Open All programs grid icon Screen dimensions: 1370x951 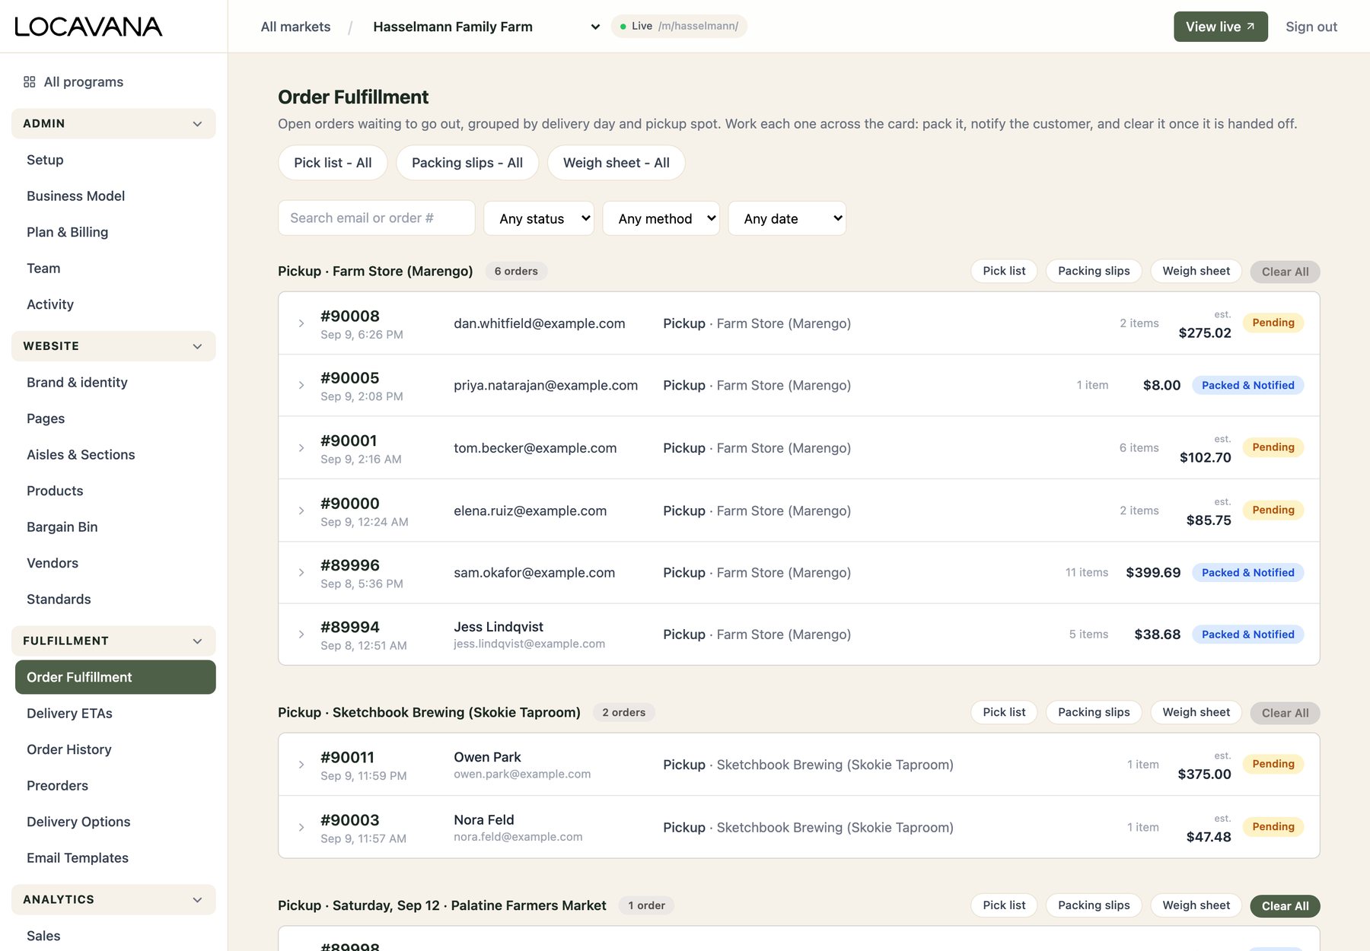(30, 81)
